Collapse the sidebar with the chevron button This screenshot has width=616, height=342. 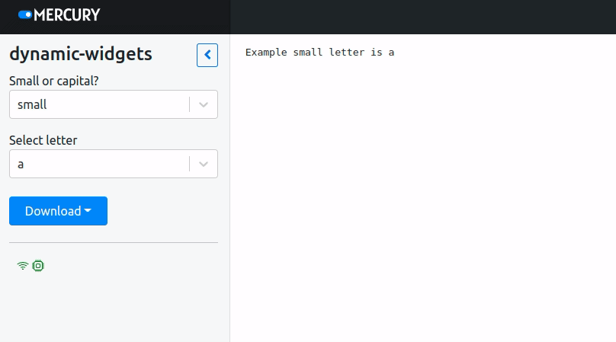click(207, 55)
